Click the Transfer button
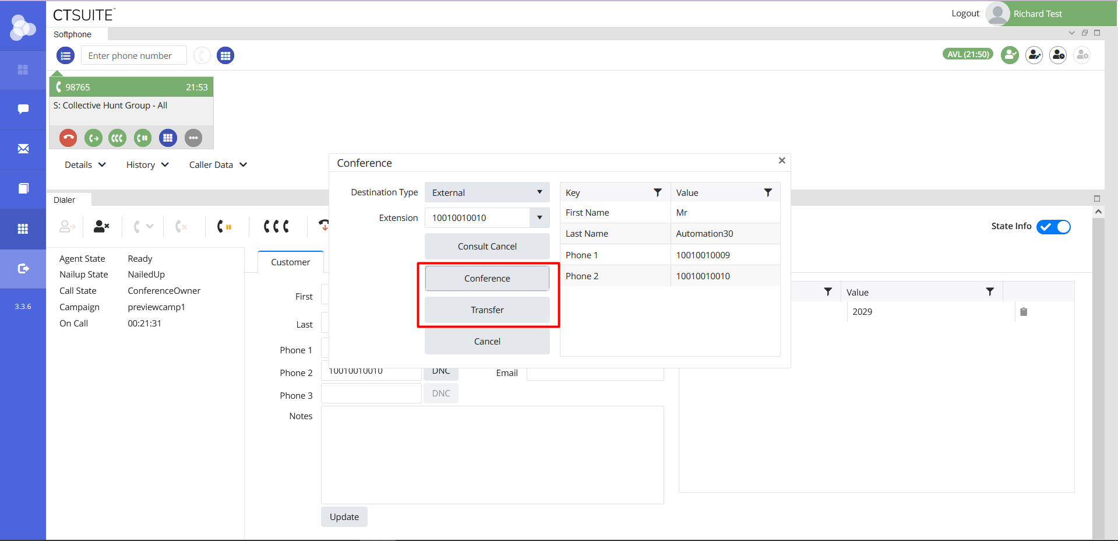 (487, 310)
